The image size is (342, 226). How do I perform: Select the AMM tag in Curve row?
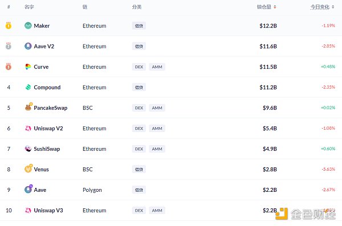pos(157,67)
